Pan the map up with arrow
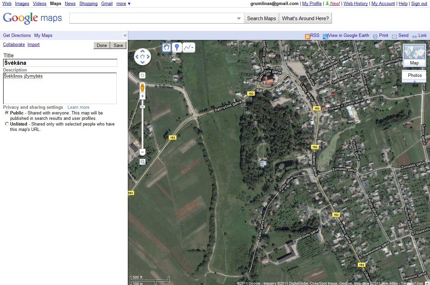This screenshot has height=285, width=430. tap(143, 51)
